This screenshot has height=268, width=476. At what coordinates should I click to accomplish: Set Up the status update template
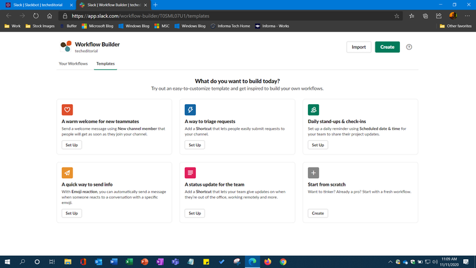[x=194, y=213]
